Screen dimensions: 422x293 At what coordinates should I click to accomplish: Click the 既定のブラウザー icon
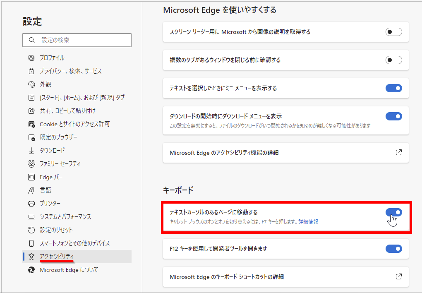coord(31,137)
